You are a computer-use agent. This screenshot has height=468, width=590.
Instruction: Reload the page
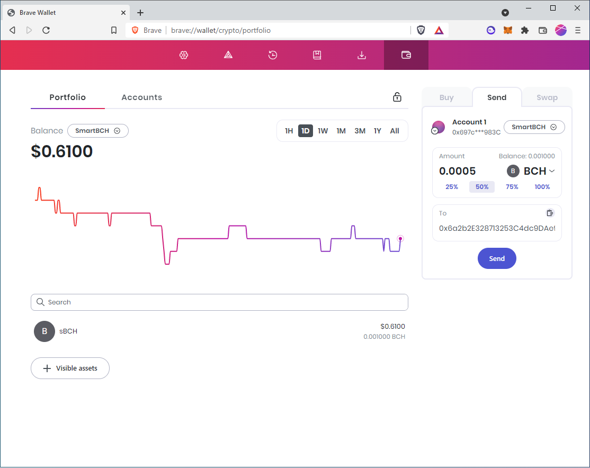click(46, 30)
